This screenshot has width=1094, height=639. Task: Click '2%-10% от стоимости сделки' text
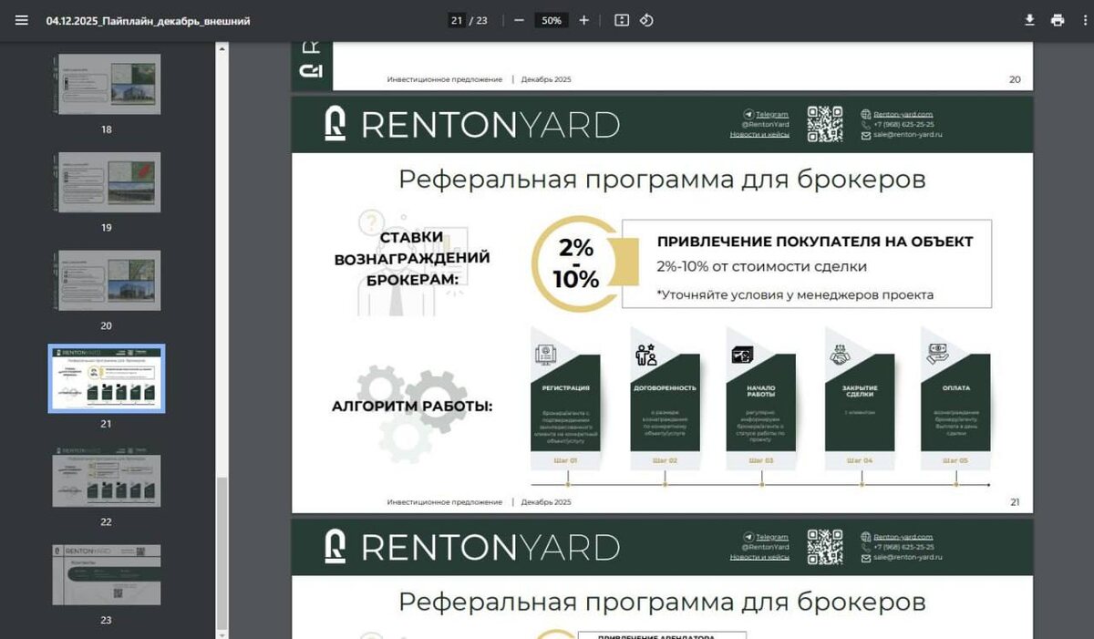pos(761,267)
